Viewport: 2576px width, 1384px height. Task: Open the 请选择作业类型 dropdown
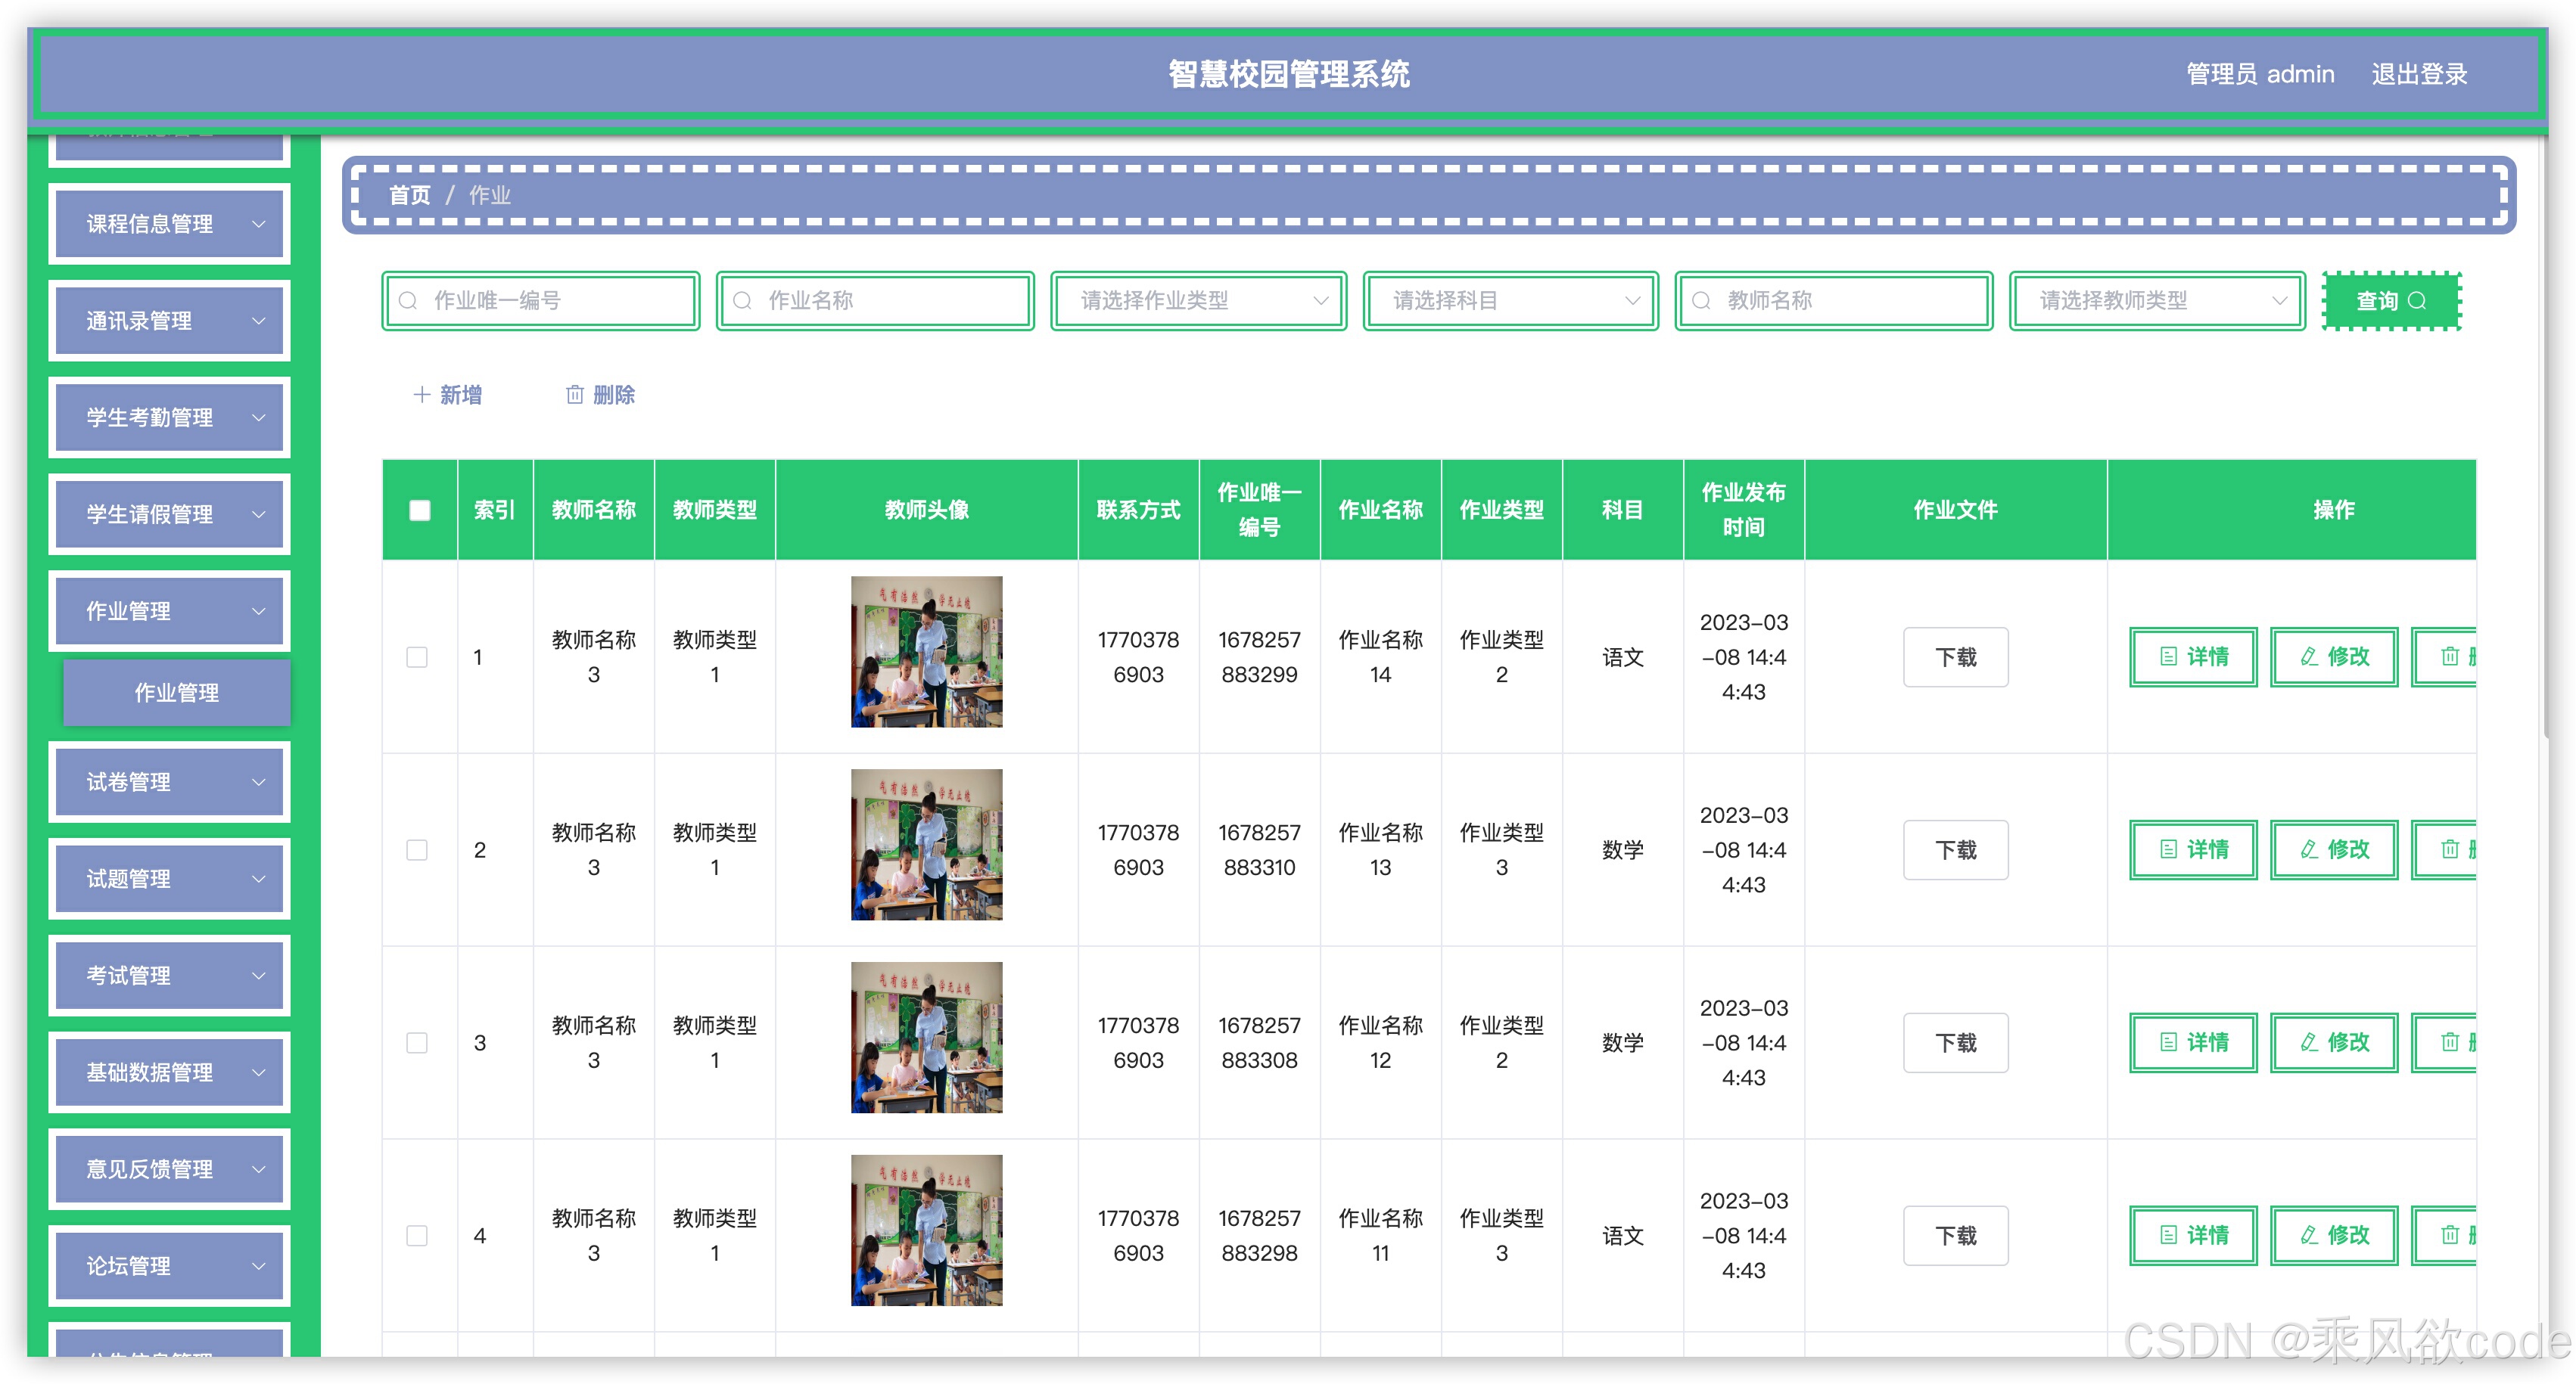pyautogui.click(x=1198, y=301)
